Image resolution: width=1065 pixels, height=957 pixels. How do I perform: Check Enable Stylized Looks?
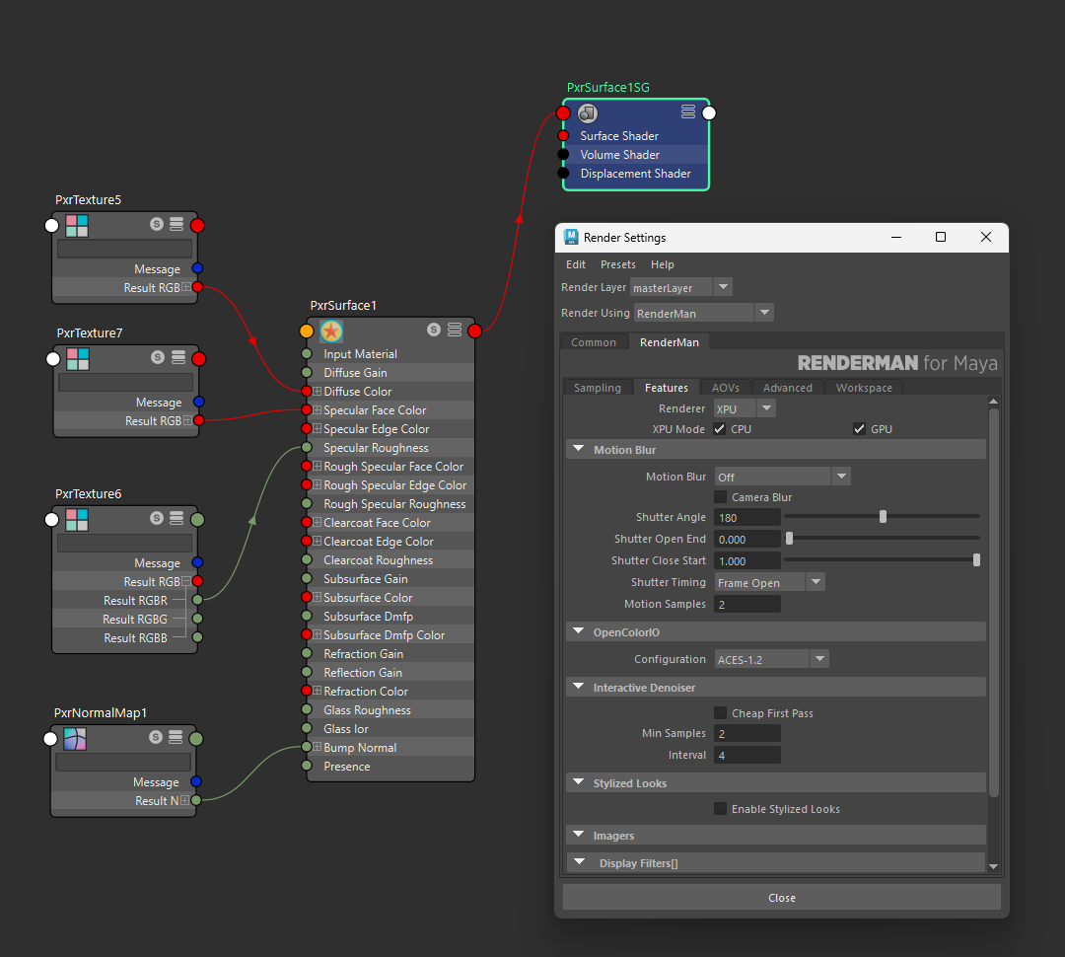point(720,809)
